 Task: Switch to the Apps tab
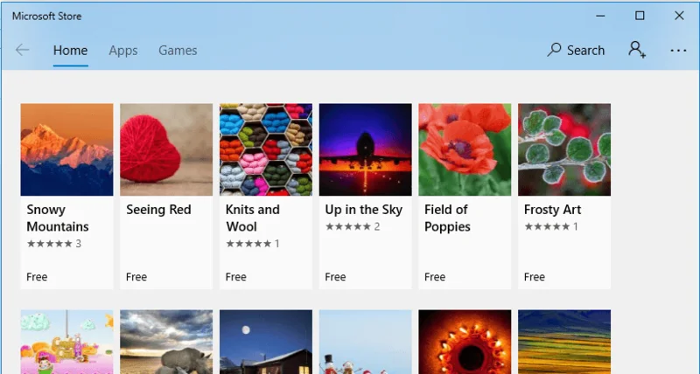tap(123, 51)
